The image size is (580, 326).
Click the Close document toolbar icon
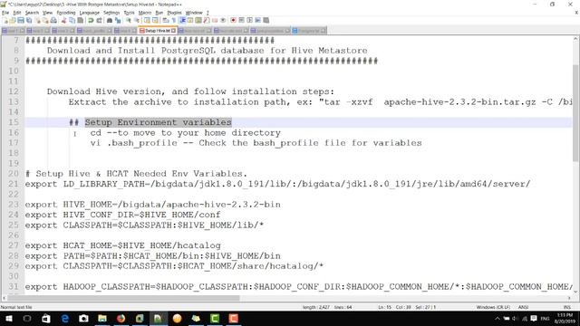[38, 20]
